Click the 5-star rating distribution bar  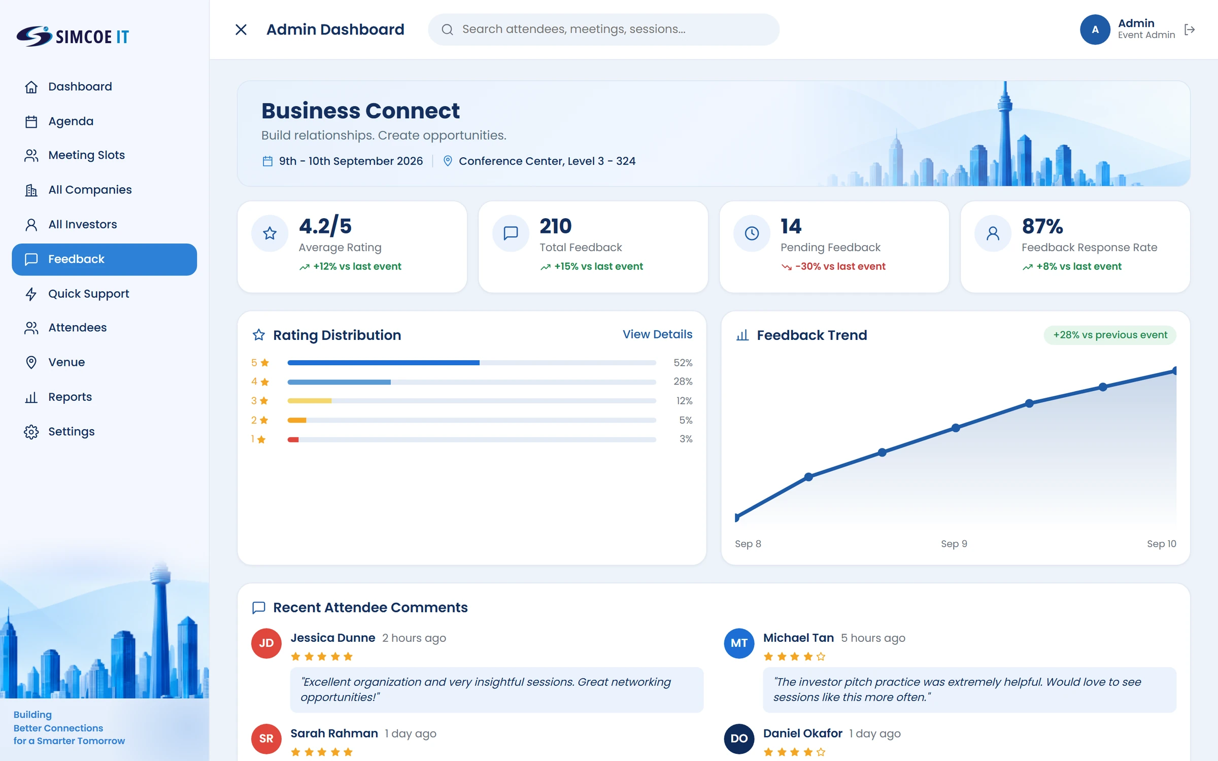(x=471, y=363)
